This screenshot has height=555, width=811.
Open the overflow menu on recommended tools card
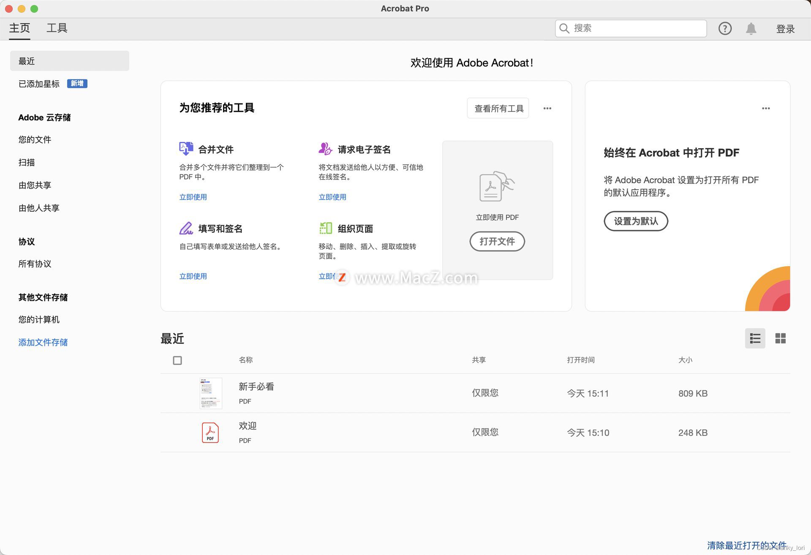coord(547,108)
